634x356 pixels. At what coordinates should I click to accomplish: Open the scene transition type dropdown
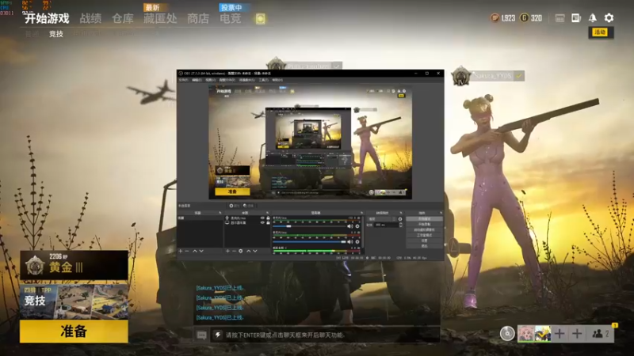[x=382, y=219]
